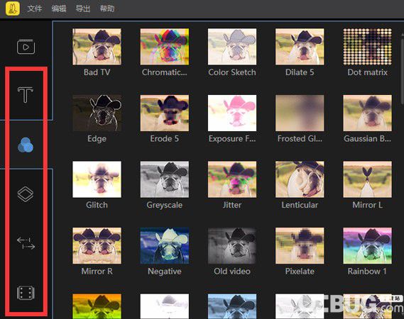The height and width of the screenshot is (319, 404).
Task: Click the "Greyscale" label
Action: coord(165,205)
